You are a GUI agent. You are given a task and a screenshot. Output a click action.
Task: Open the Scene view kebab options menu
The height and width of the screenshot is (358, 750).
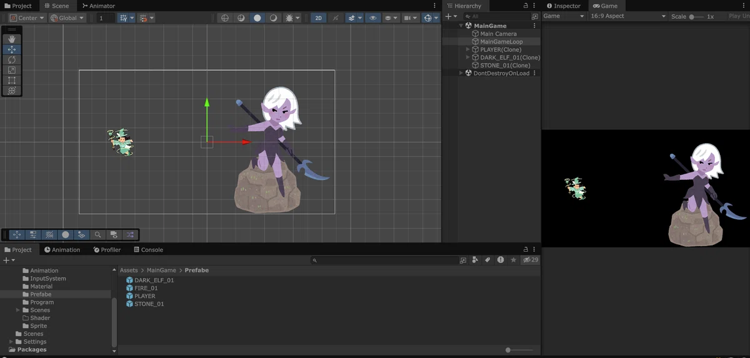point(435,6)
